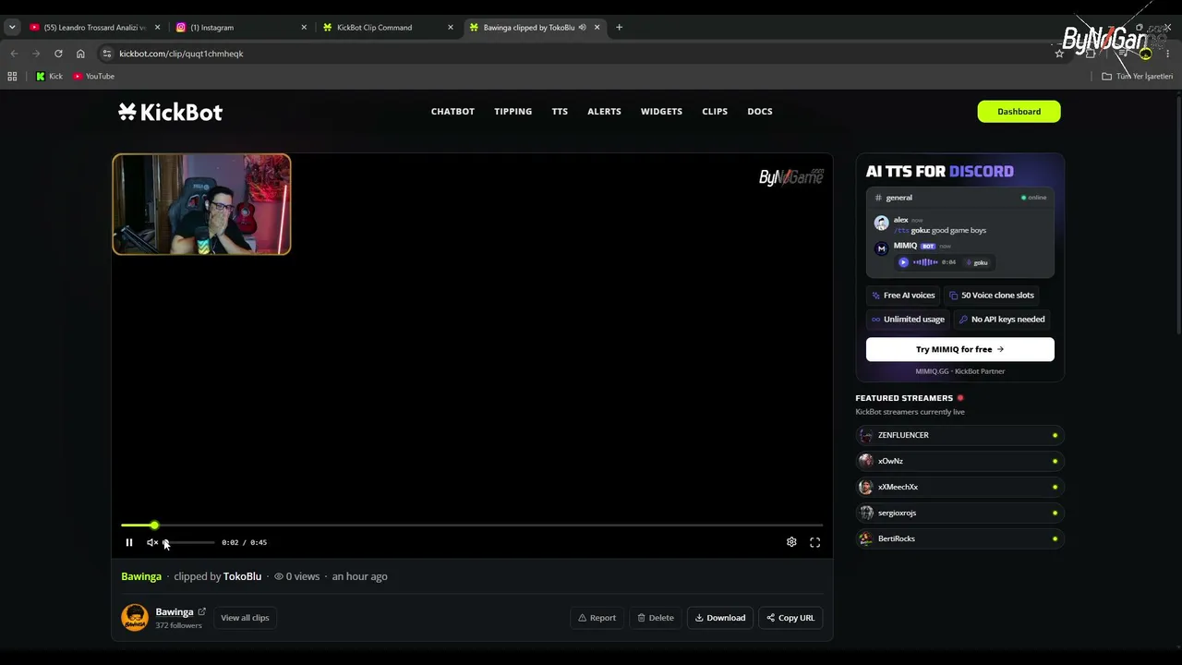
Task: Open the Tüm Yer İşaretleri bookmarks folder
Action: [x=1137, y=77]
